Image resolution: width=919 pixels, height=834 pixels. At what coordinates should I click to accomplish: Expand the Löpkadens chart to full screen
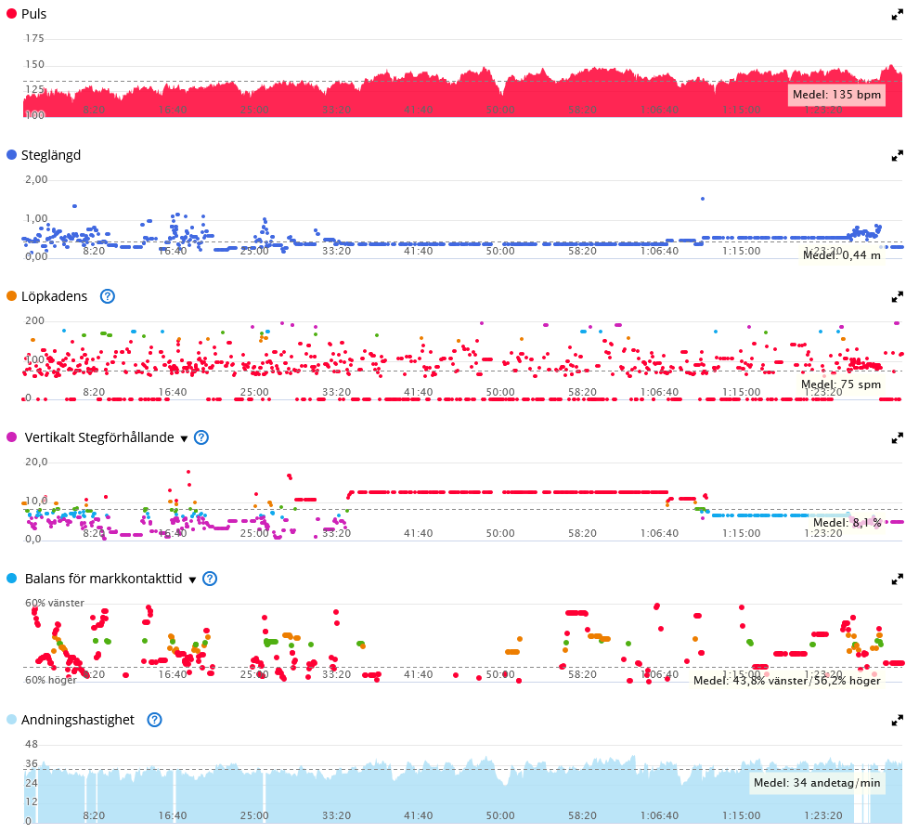pos(897,297)
